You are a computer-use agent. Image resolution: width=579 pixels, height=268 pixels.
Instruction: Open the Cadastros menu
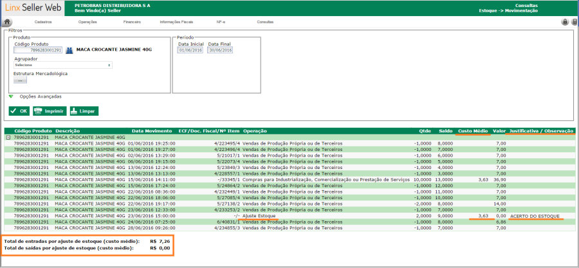tap(43, 22)
